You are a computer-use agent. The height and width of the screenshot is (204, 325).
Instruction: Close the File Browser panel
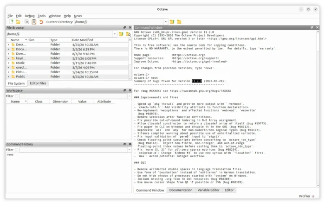[x=130, y=27]
